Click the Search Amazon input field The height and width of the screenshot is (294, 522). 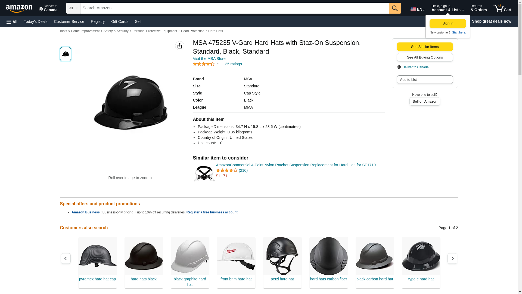(234, 8)
